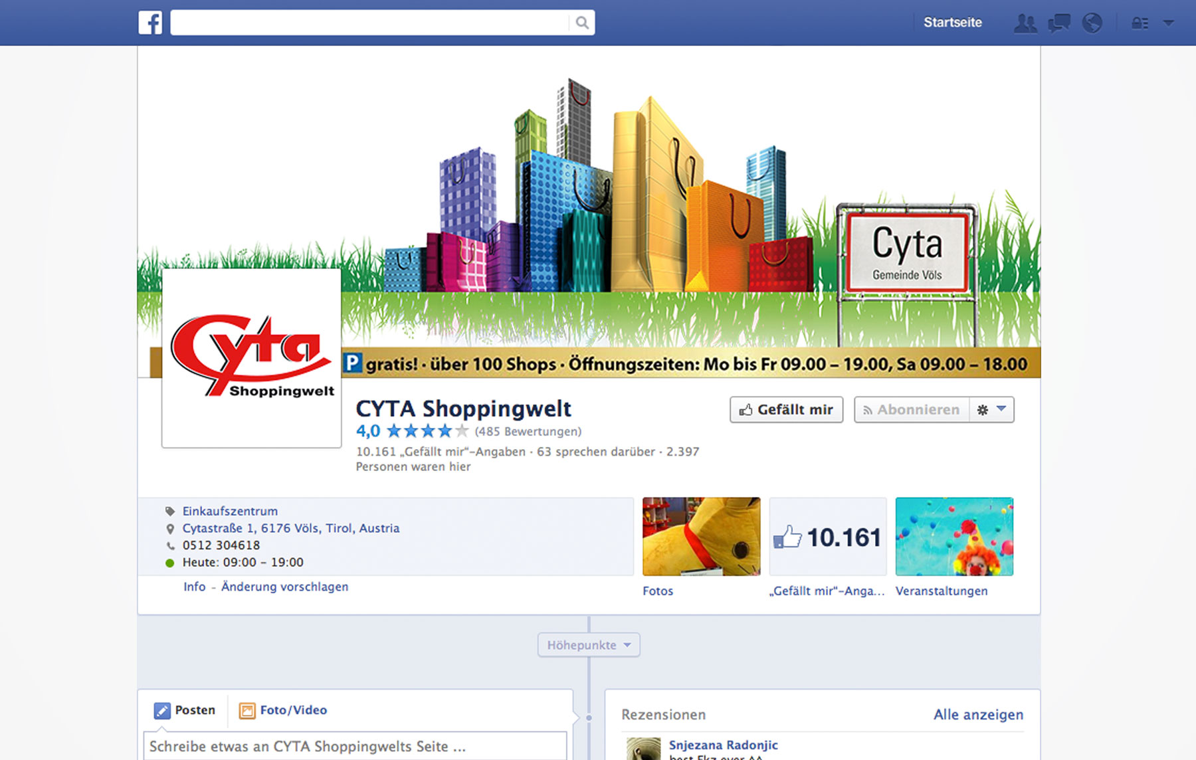Click the CYTA Shoppingwelt profile logo
The height and width of the screenshot is (760, 1196).
(252, 357)
